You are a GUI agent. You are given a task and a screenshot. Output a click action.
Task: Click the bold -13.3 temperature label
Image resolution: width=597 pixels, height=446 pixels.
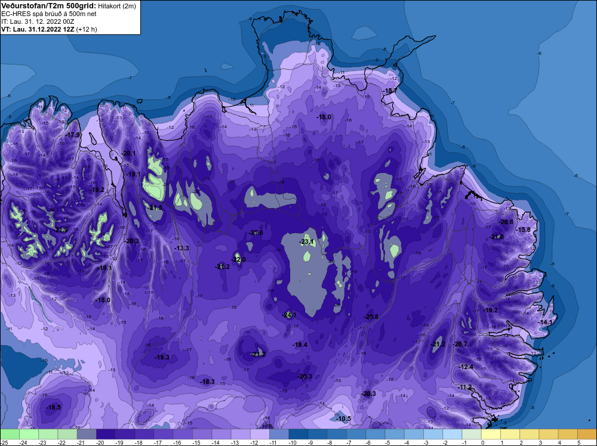point(181,248)
